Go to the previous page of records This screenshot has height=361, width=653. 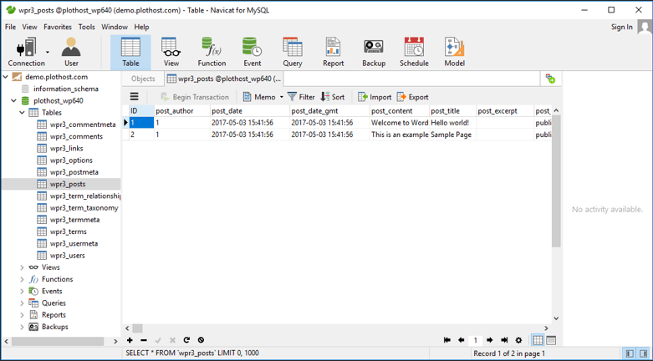point(461,340)
